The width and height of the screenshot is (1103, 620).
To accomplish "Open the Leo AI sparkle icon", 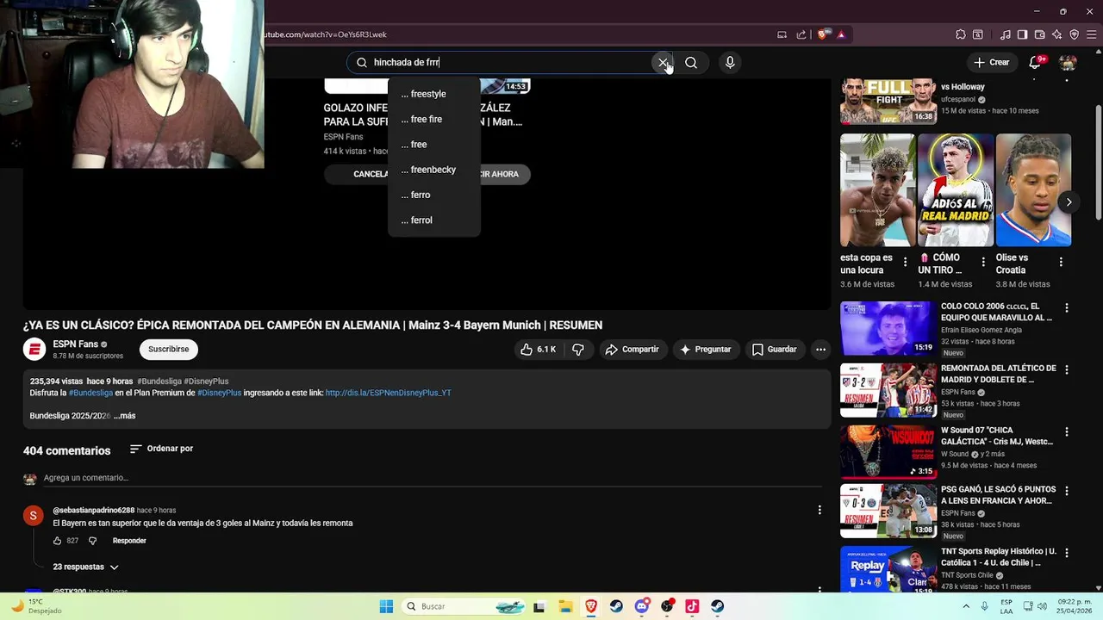I will click(x=1056, y=34).
